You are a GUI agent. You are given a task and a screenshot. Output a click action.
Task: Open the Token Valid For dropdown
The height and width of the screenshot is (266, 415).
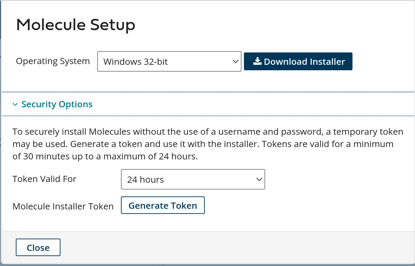coord(193,179)
